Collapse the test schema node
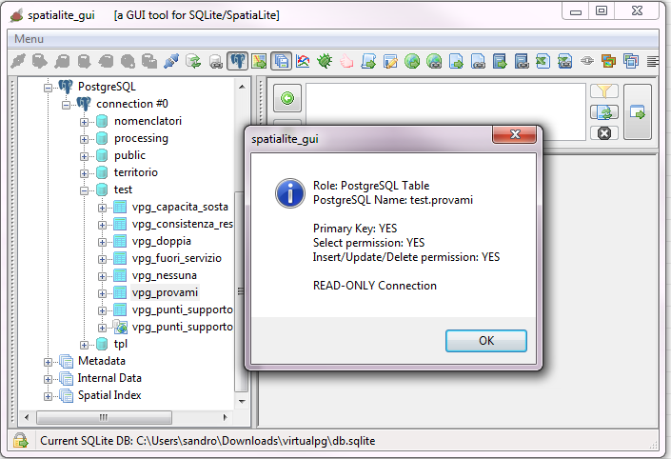Screen dimensions: 671x459 click(x=84, y=190)
